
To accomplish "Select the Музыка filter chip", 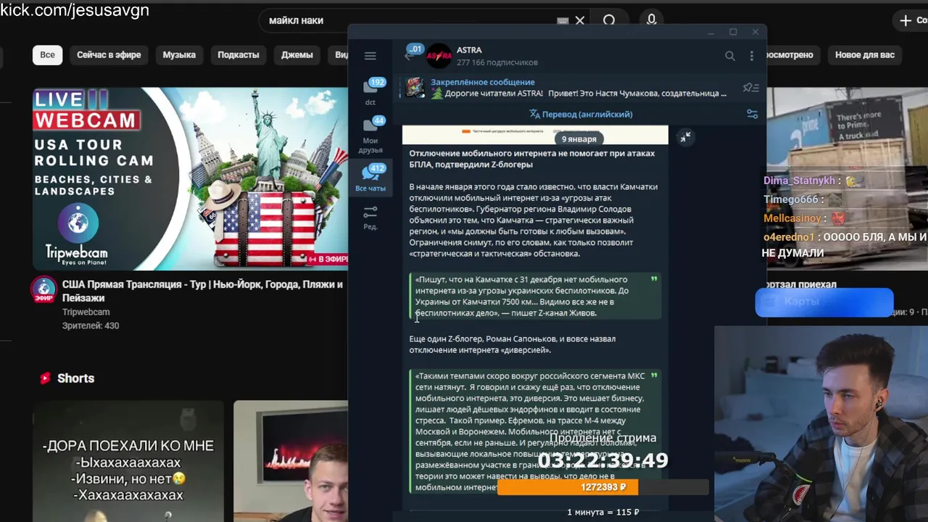I will click(x=179, y=55).
